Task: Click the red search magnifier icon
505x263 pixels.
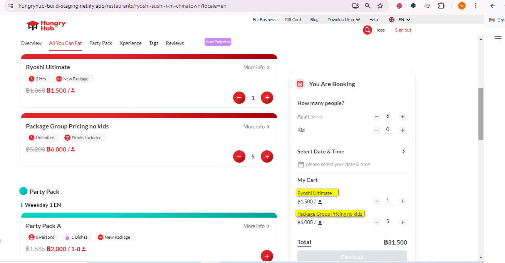Action: tap(367, 30)
